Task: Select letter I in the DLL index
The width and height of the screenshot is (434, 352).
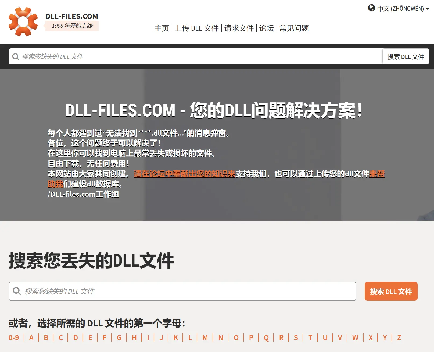Action: tap(148, 338)
